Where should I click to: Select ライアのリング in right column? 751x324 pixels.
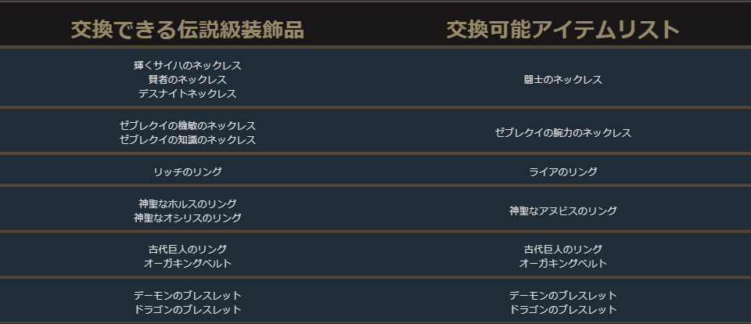[x=562, y=172]
